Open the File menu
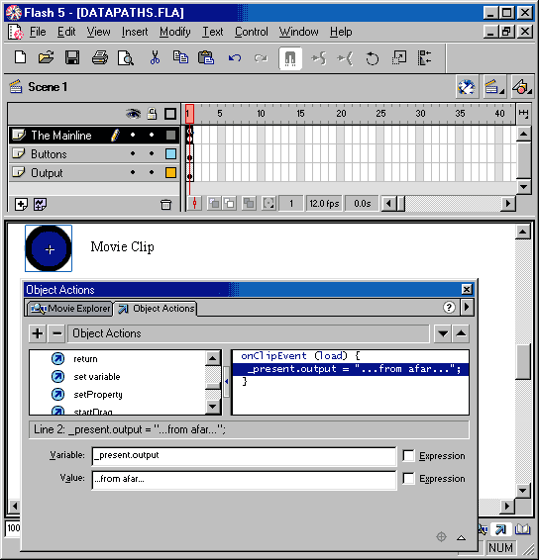The image size is (539, 560). click(38, 32)
